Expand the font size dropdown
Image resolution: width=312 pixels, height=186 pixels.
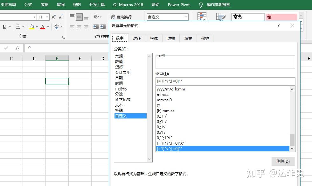47,17
